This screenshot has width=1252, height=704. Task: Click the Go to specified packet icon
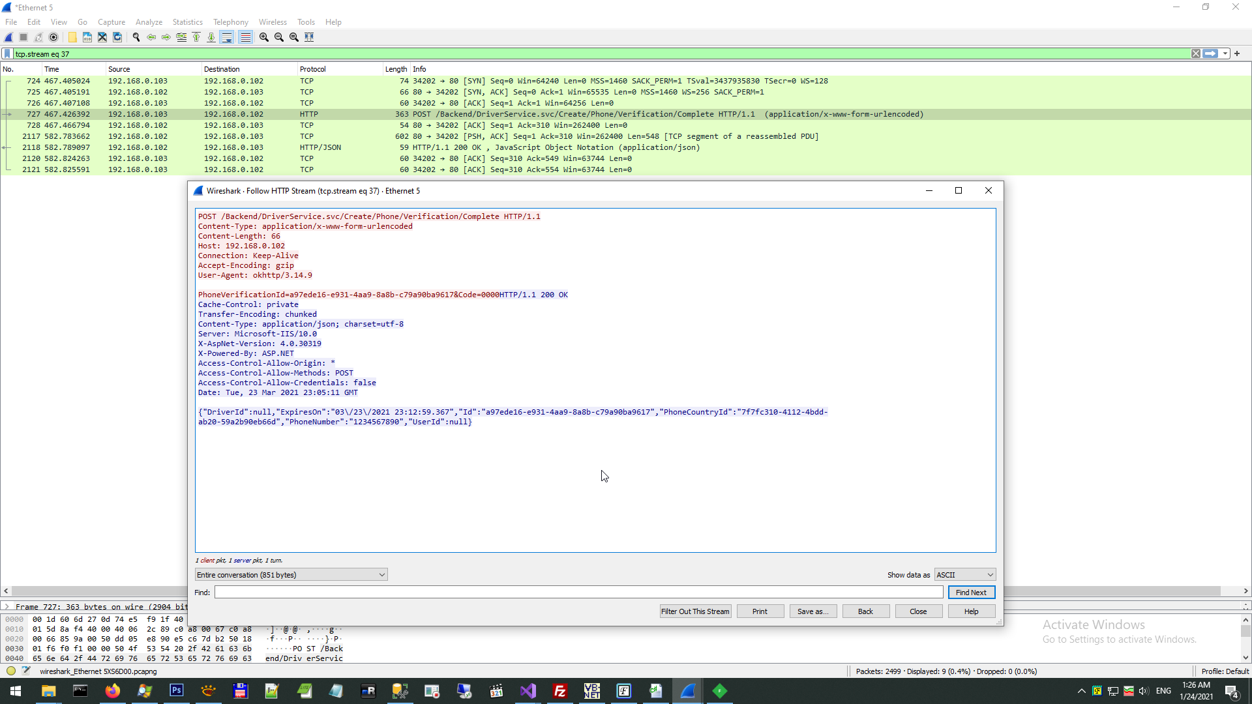pos(181,37)
